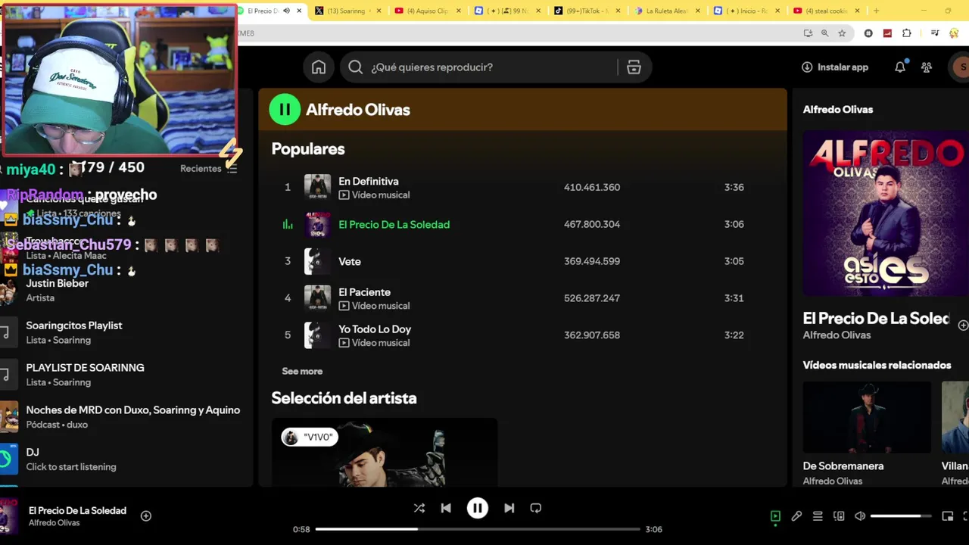
Task: Open the De Sobremanera music video thumbnail
Action: point(867,417)
